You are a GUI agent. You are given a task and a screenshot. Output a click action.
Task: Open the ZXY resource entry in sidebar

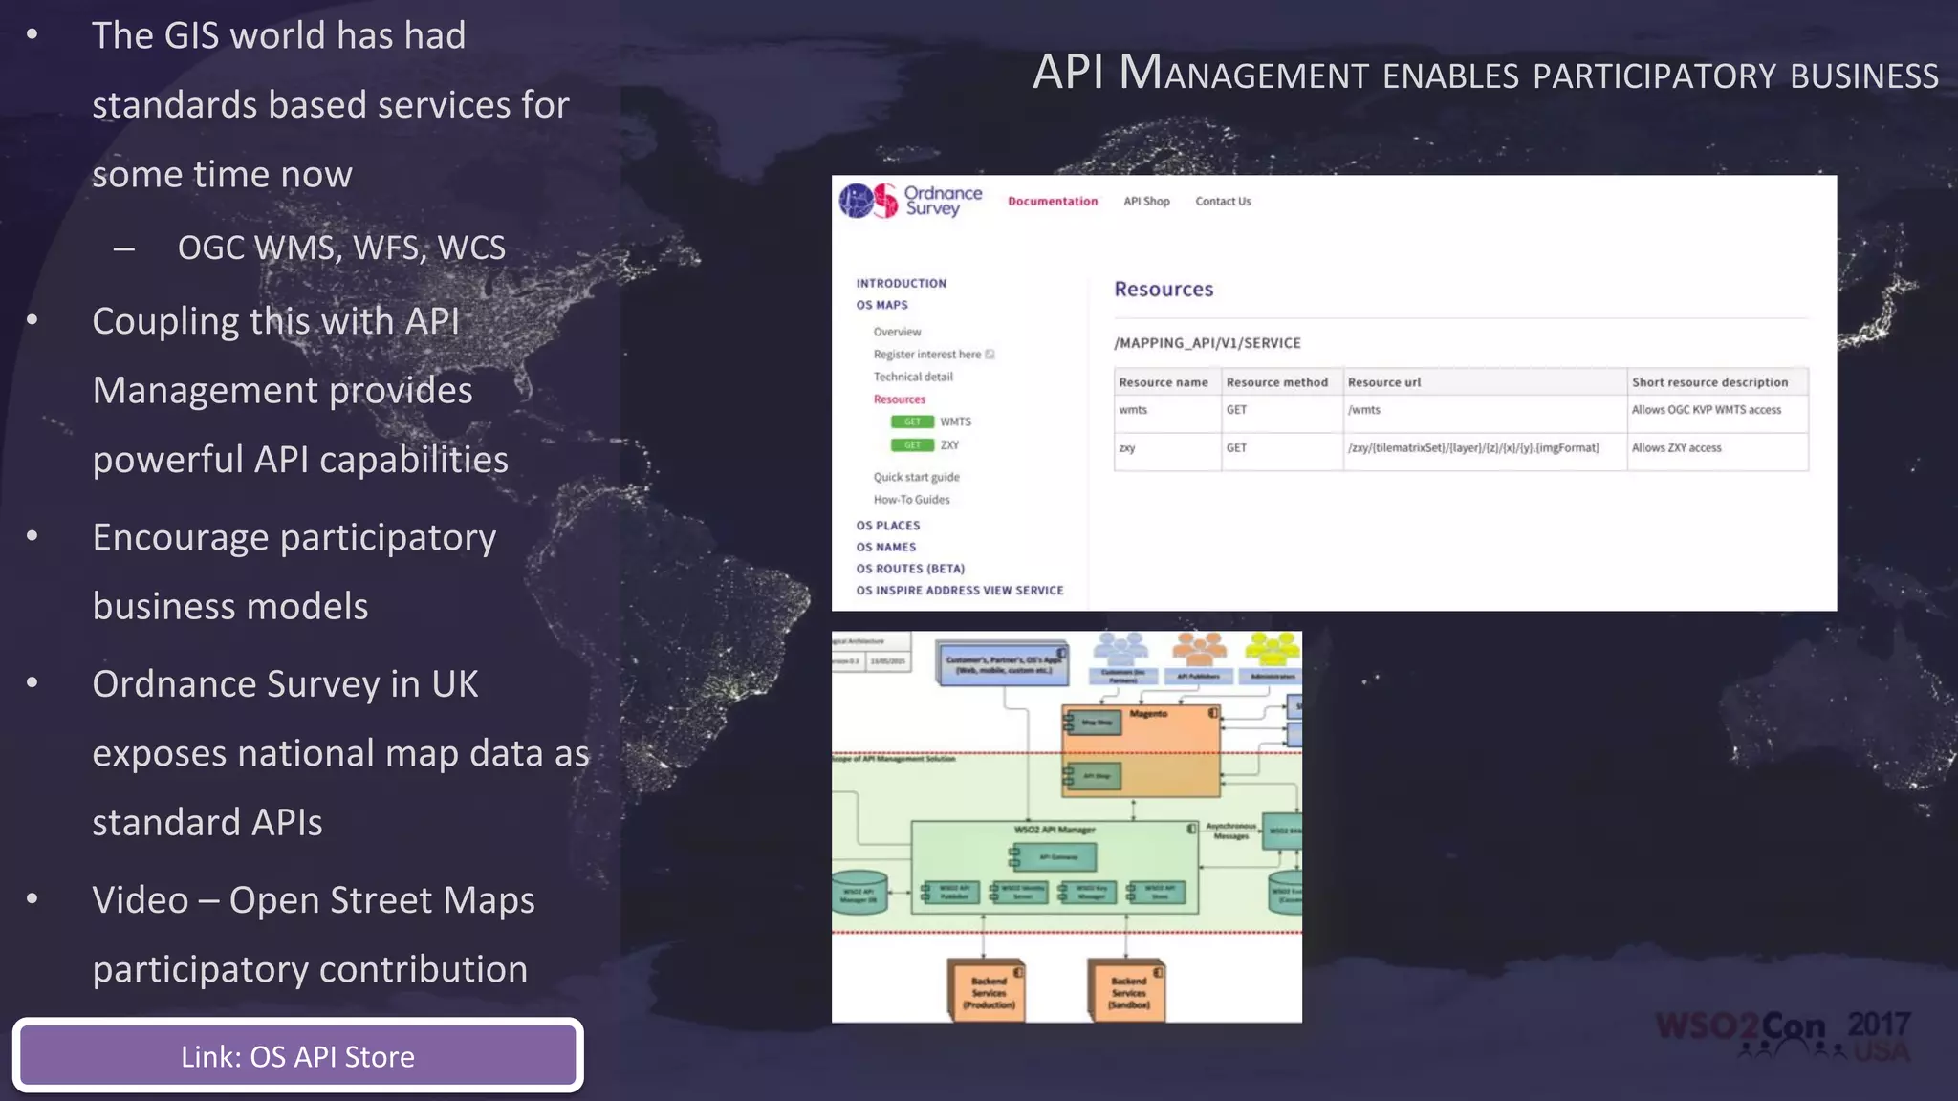[x=949, y=445]
